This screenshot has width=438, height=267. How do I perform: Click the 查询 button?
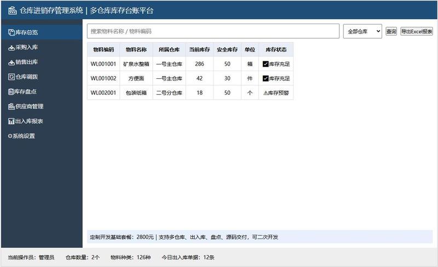coord(391,31)
